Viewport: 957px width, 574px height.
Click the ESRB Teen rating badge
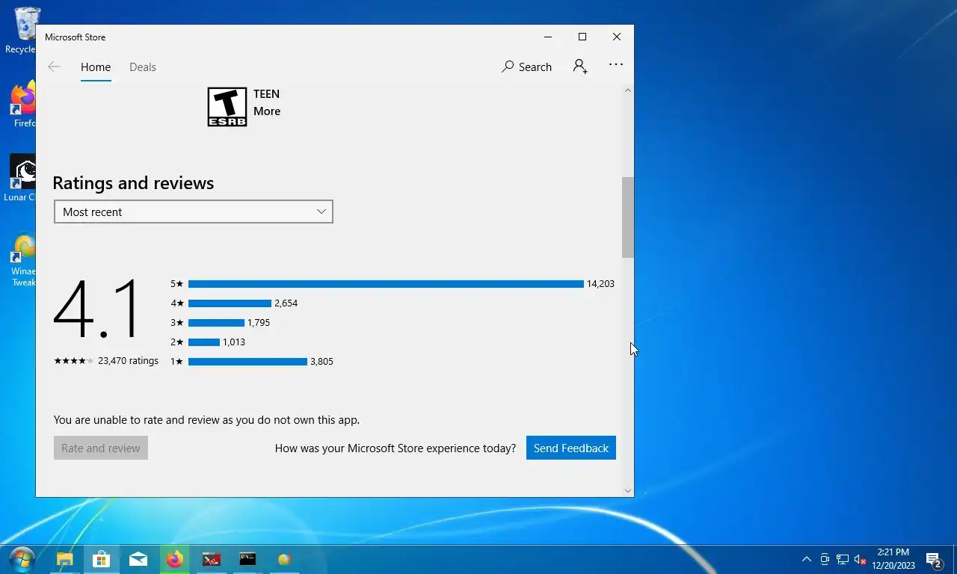tap(227, 107)
